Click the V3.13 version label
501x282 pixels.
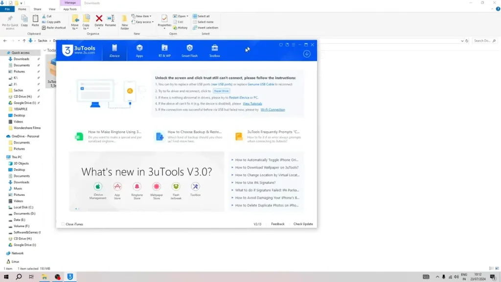257,224
